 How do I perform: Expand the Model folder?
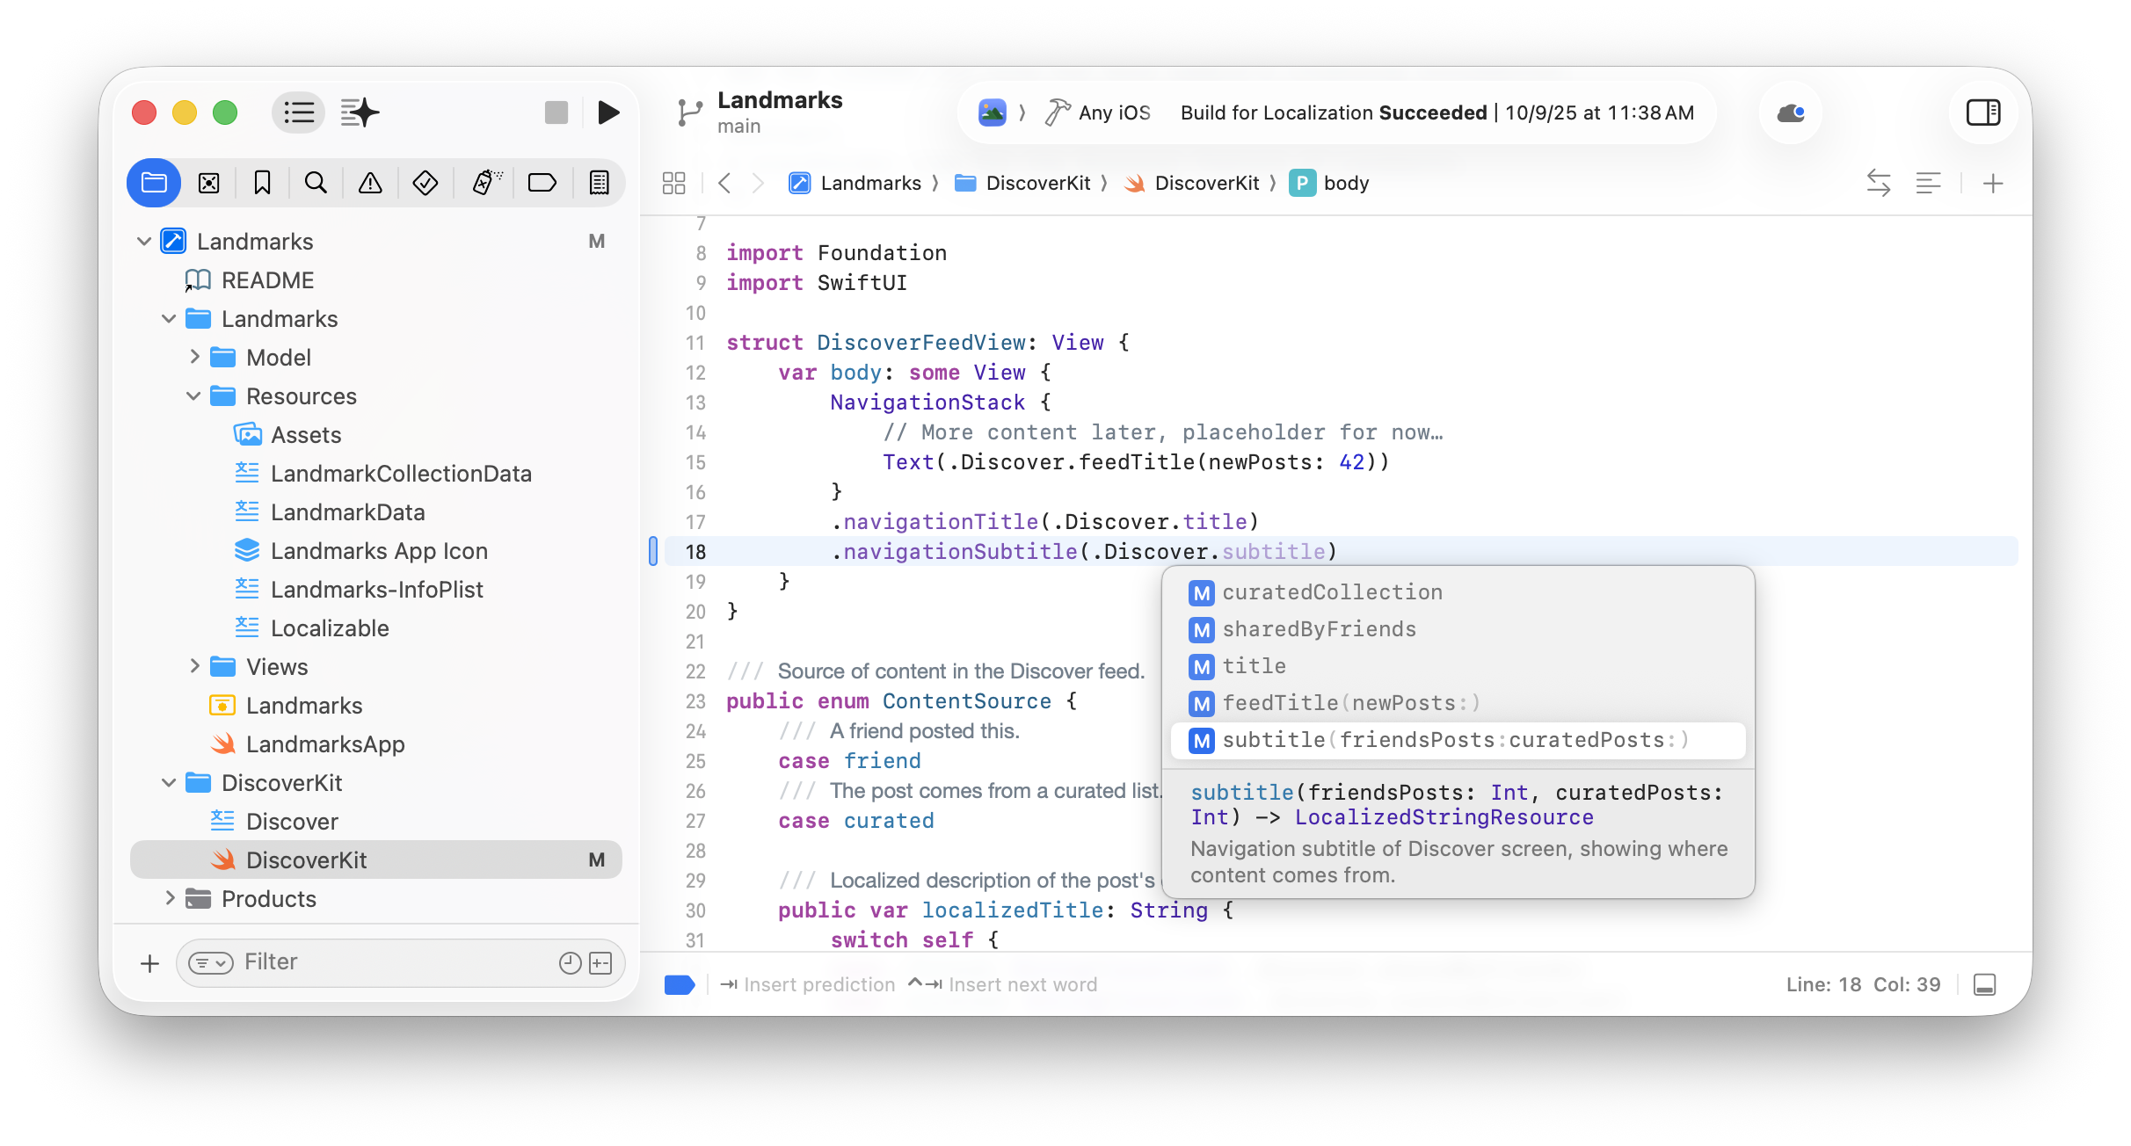[x=194, y=357]
